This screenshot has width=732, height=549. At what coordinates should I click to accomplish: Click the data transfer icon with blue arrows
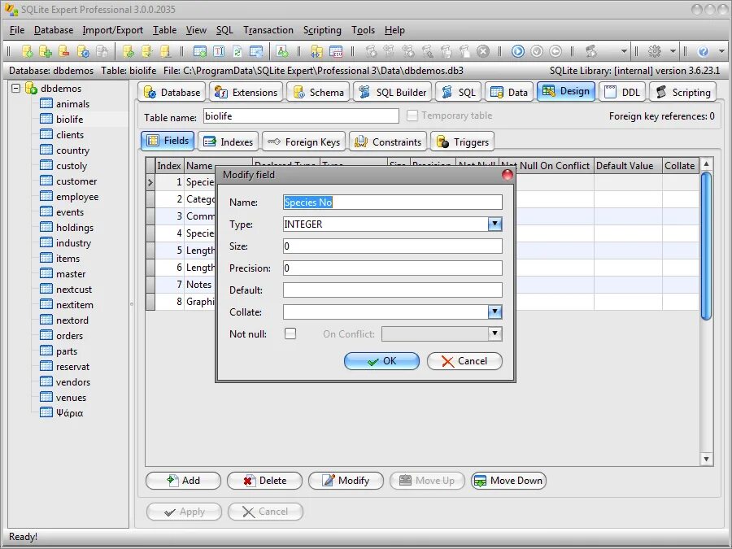click(x=317, y=51)
